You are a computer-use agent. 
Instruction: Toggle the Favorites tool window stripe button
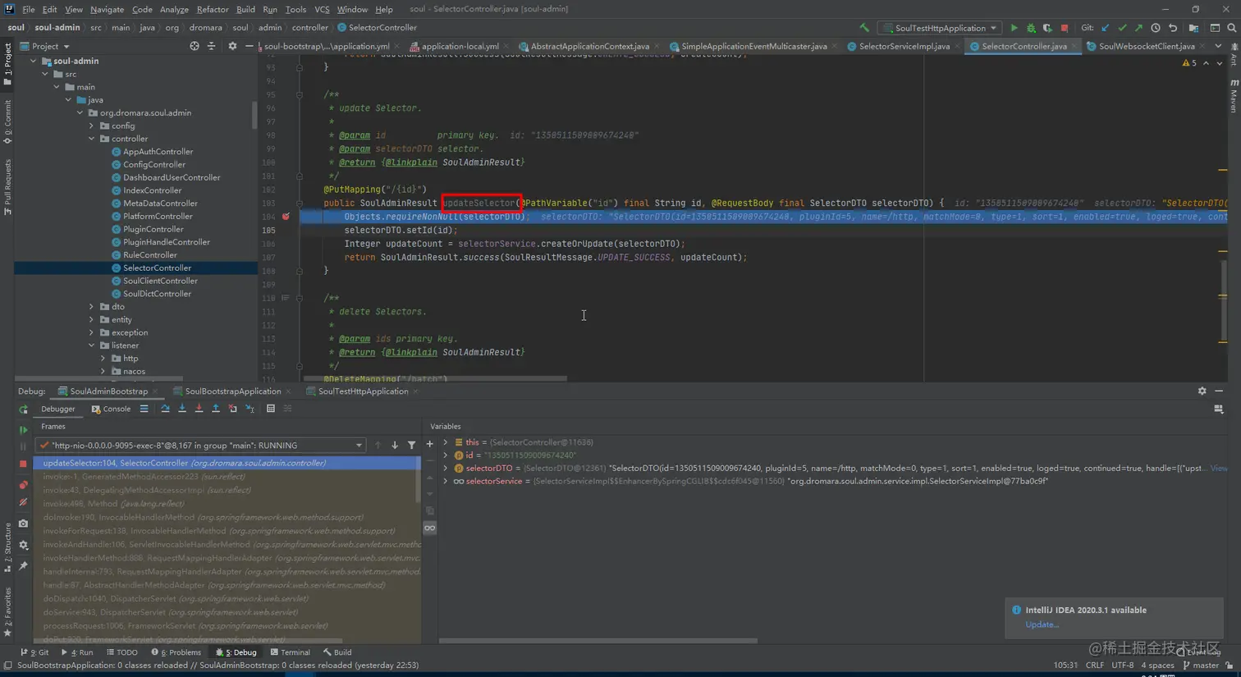(7, 613)
